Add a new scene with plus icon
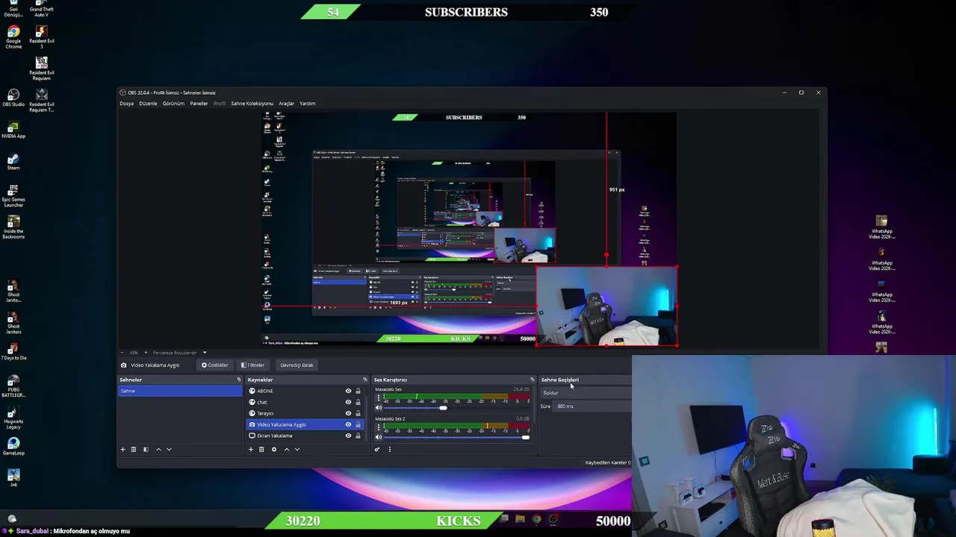The image size is (956, 537). tap(123, 449)
